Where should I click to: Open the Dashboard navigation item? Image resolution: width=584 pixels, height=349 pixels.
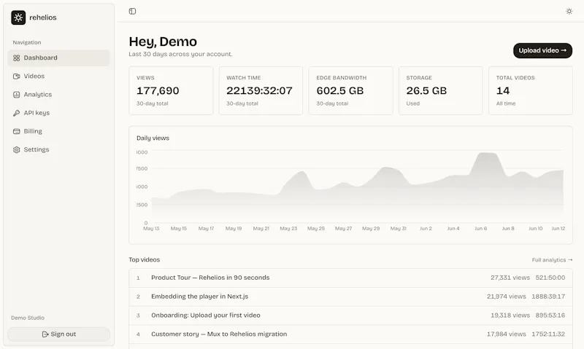click(x=58, y=58)
